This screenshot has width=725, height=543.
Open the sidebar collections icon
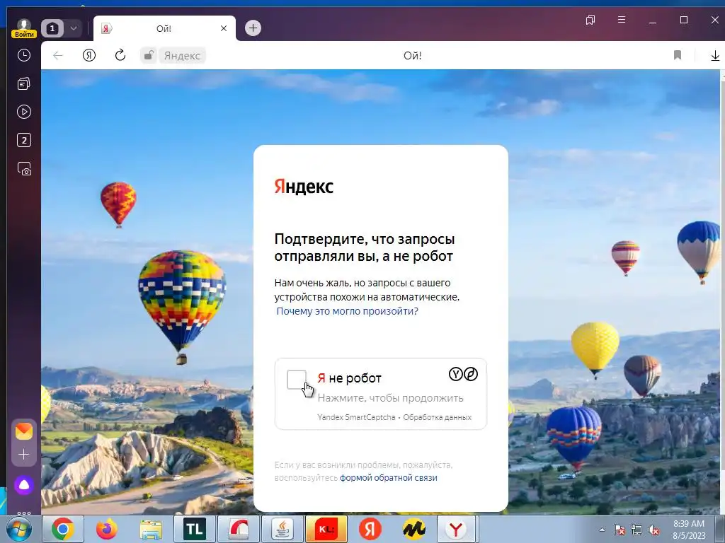pyautogui.click(x=24, y=83)
